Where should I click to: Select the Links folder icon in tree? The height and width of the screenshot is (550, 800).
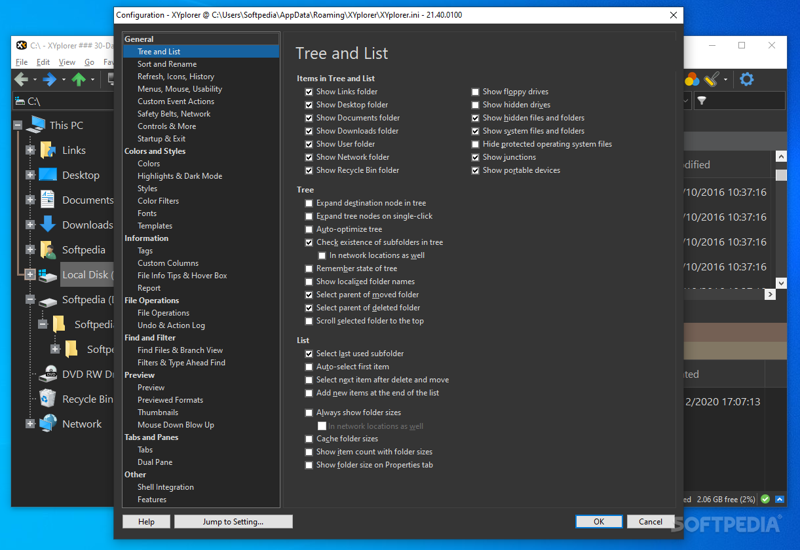pos(48,150)
